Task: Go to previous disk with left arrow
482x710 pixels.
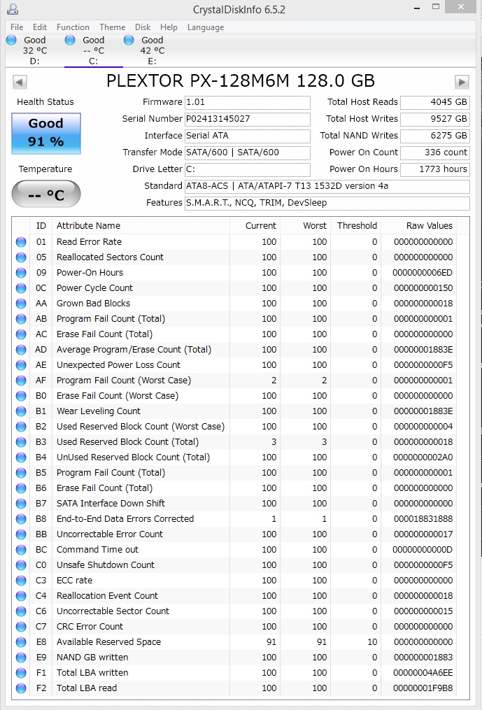Action: coord(20,82)
